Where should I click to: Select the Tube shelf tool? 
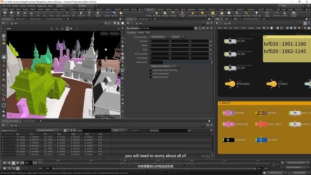point(18,14)
